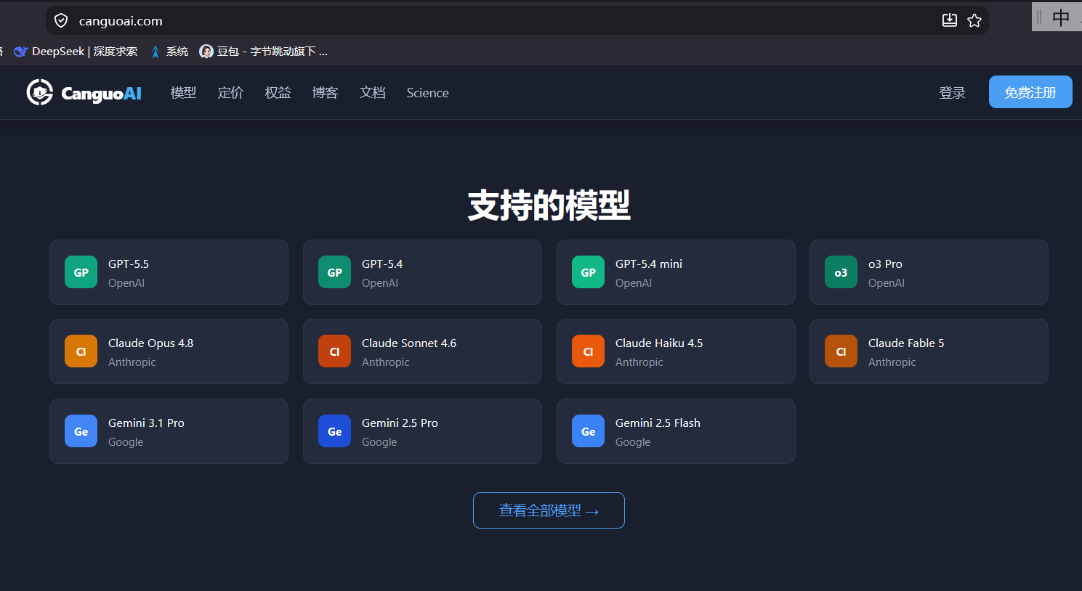This screenshot has height=591, width=1082.
Task: Select the Claude Sonnet 4.6 model name
Action: (409, 343)
